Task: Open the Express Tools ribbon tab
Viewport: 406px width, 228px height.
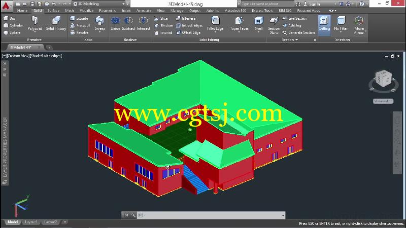Action: coord(262,11)
